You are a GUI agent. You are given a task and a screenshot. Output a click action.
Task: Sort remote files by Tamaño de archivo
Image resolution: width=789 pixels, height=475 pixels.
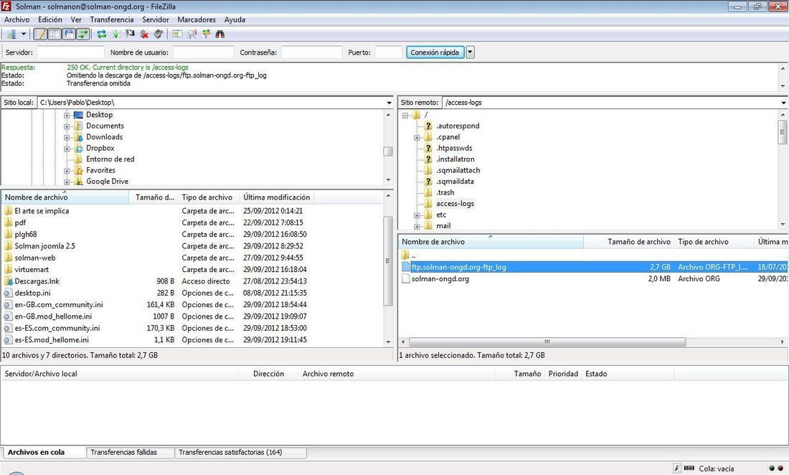click(629, 242)
